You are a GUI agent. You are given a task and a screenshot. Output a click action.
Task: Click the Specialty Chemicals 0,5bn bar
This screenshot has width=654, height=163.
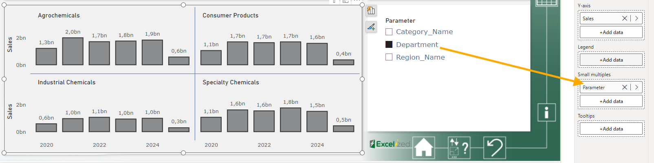[x=344, y=129]
